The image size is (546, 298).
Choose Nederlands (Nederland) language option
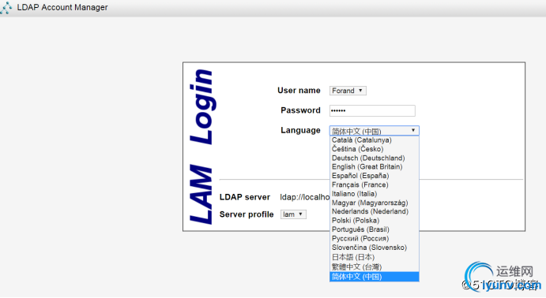click(374, 211)
